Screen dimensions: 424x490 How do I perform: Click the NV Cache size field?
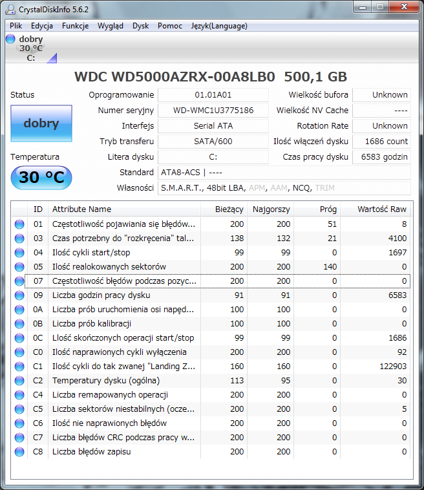[381, 111]
